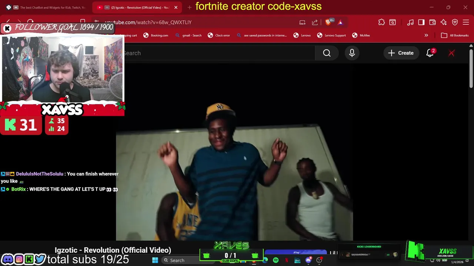Click the share page icon in the address bar

click(x=315, y=23)
